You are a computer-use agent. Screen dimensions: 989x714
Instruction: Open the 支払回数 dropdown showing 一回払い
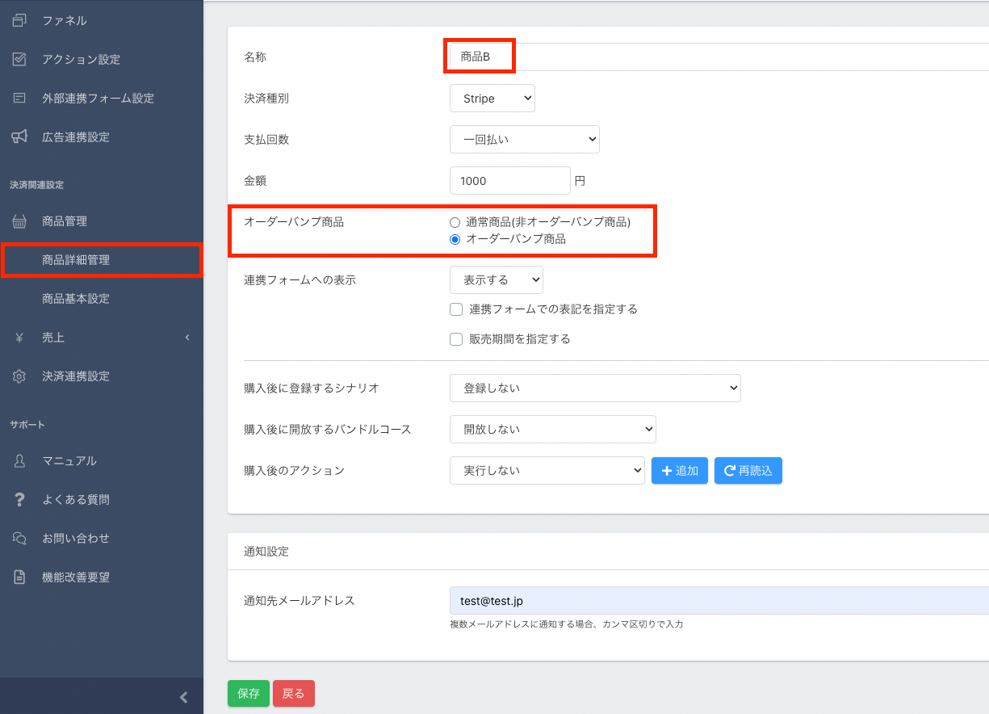pyautogui.click(x=524, y=139)
